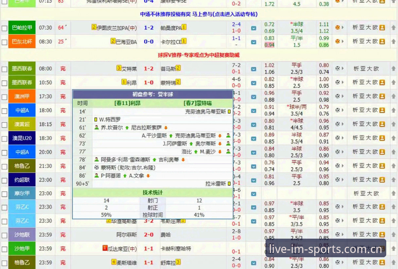Select the checkbox of the 墨西联春 08:00 match
Image resolution: width=398 pixels, height=269 pixels.
point(4,69)
